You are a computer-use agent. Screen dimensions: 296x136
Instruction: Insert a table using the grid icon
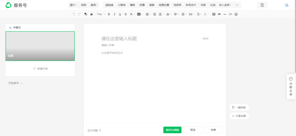coord(214,14)
